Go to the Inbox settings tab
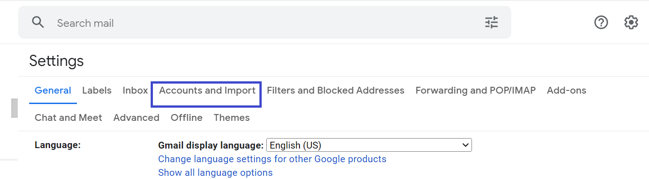The width and height of the screenshot is (649, 179). coord(135,90)
